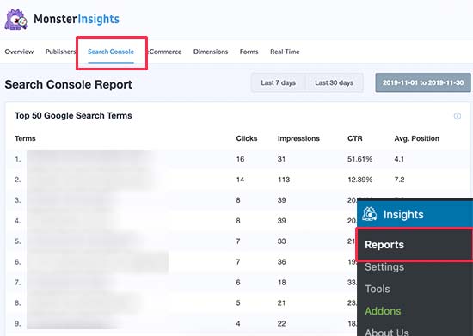Viewport: 473px width, 336px height.
Task: Click the impressions value 31 in row 1
Action: (x=281, y=159)
